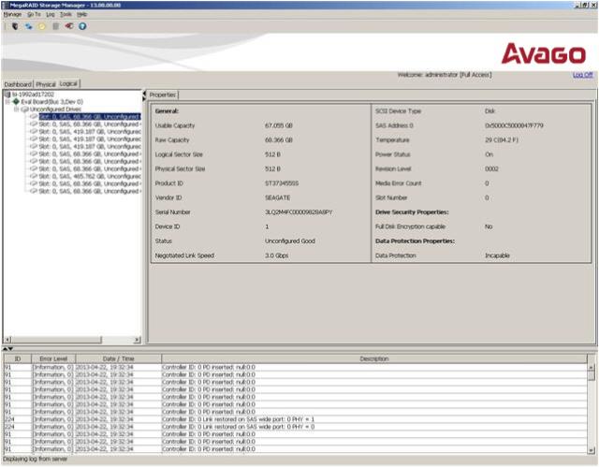Select the Eval Board controller icon
This screenshot has height=467, width=599.
click(x=16, y=101)
